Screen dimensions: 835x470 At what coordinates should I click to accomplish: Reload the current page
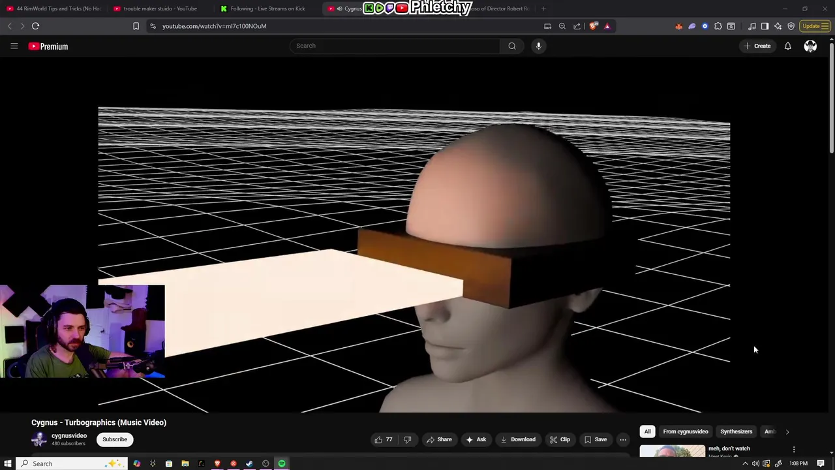point(35,26)
